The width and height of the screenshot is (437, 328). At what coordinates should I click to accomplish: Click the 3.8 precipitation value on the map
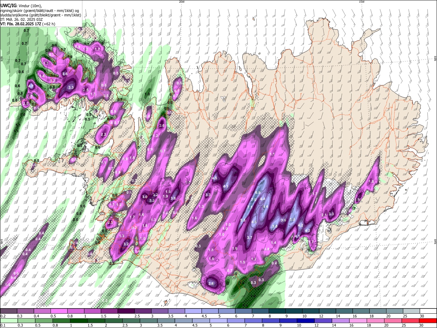tap(173, 198)
